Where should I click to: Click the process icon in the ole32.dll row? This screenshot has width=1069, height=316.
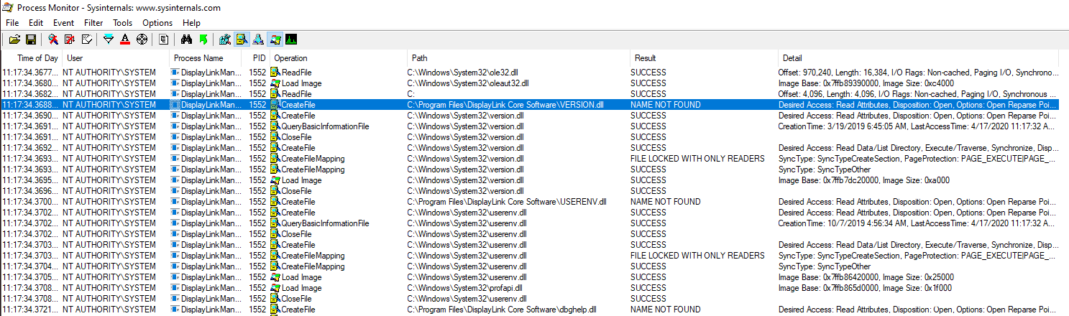175,73
